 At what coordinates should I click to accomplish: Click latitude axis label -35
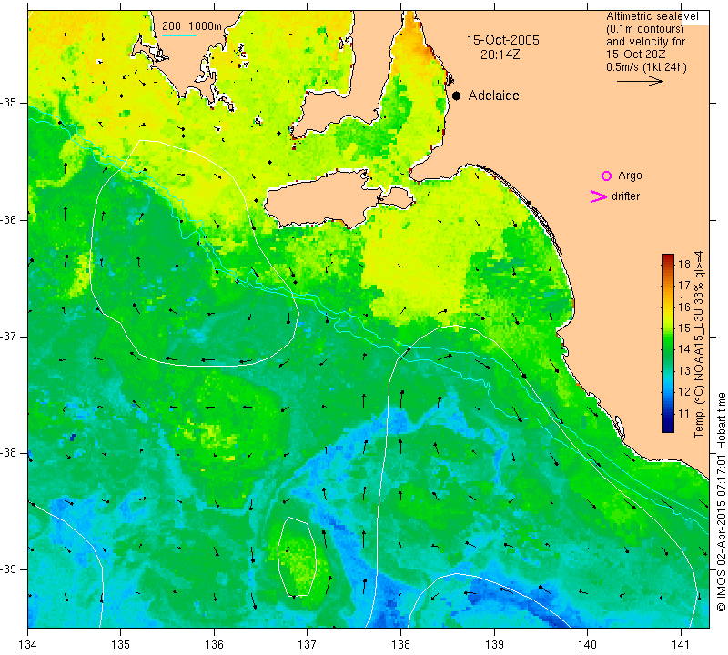click(x=8, y=103)
